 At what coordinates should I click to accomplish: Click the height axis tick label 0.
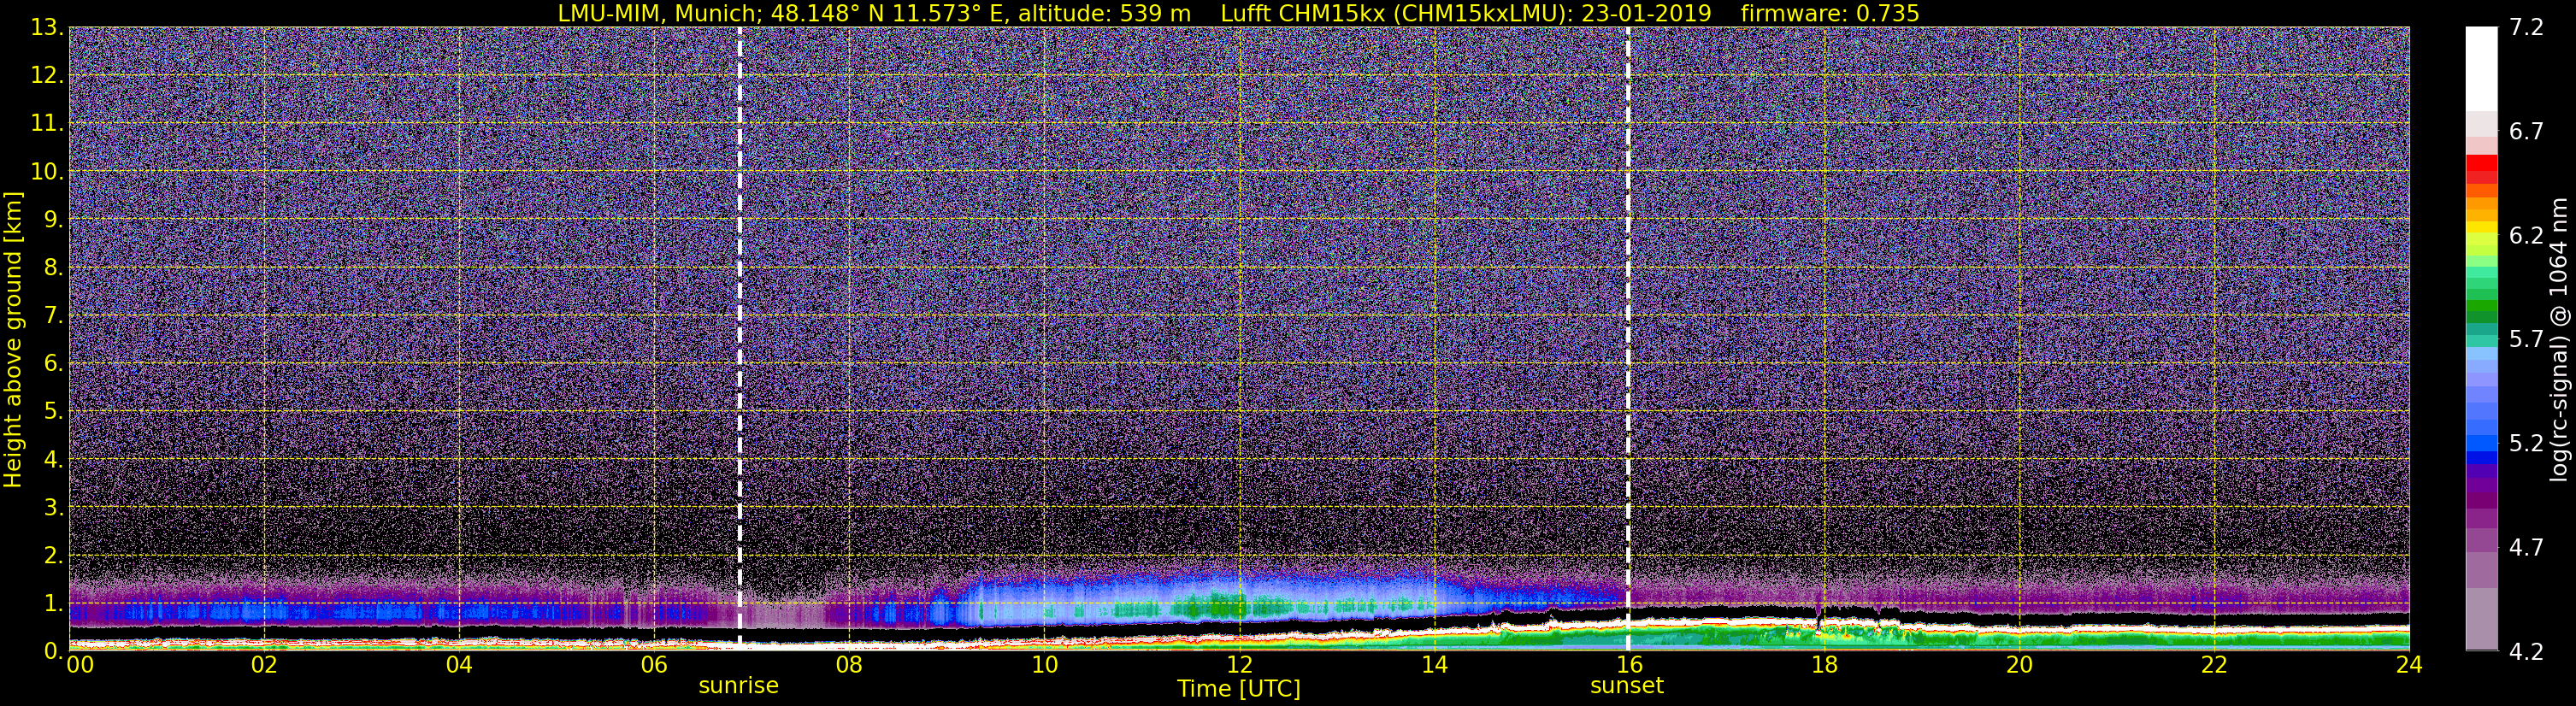click(52, 651)
